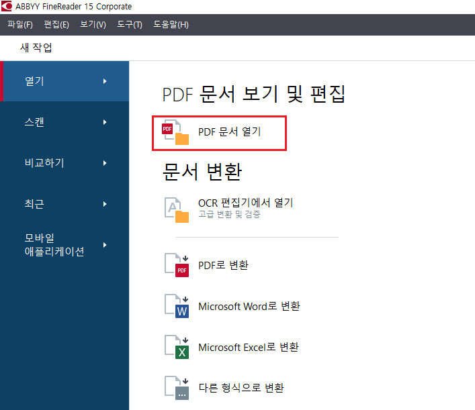Image resolution: width=475 pixels, height=410 pixels.
Task: Click the convert to other formats icon
Action: click(176, 388)
